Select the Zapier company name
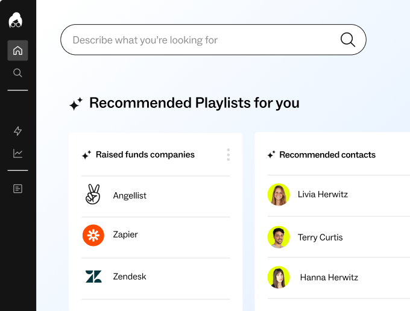Image resolution: width=410 pixels, height=311 pixels. click(x=125, y=234)
